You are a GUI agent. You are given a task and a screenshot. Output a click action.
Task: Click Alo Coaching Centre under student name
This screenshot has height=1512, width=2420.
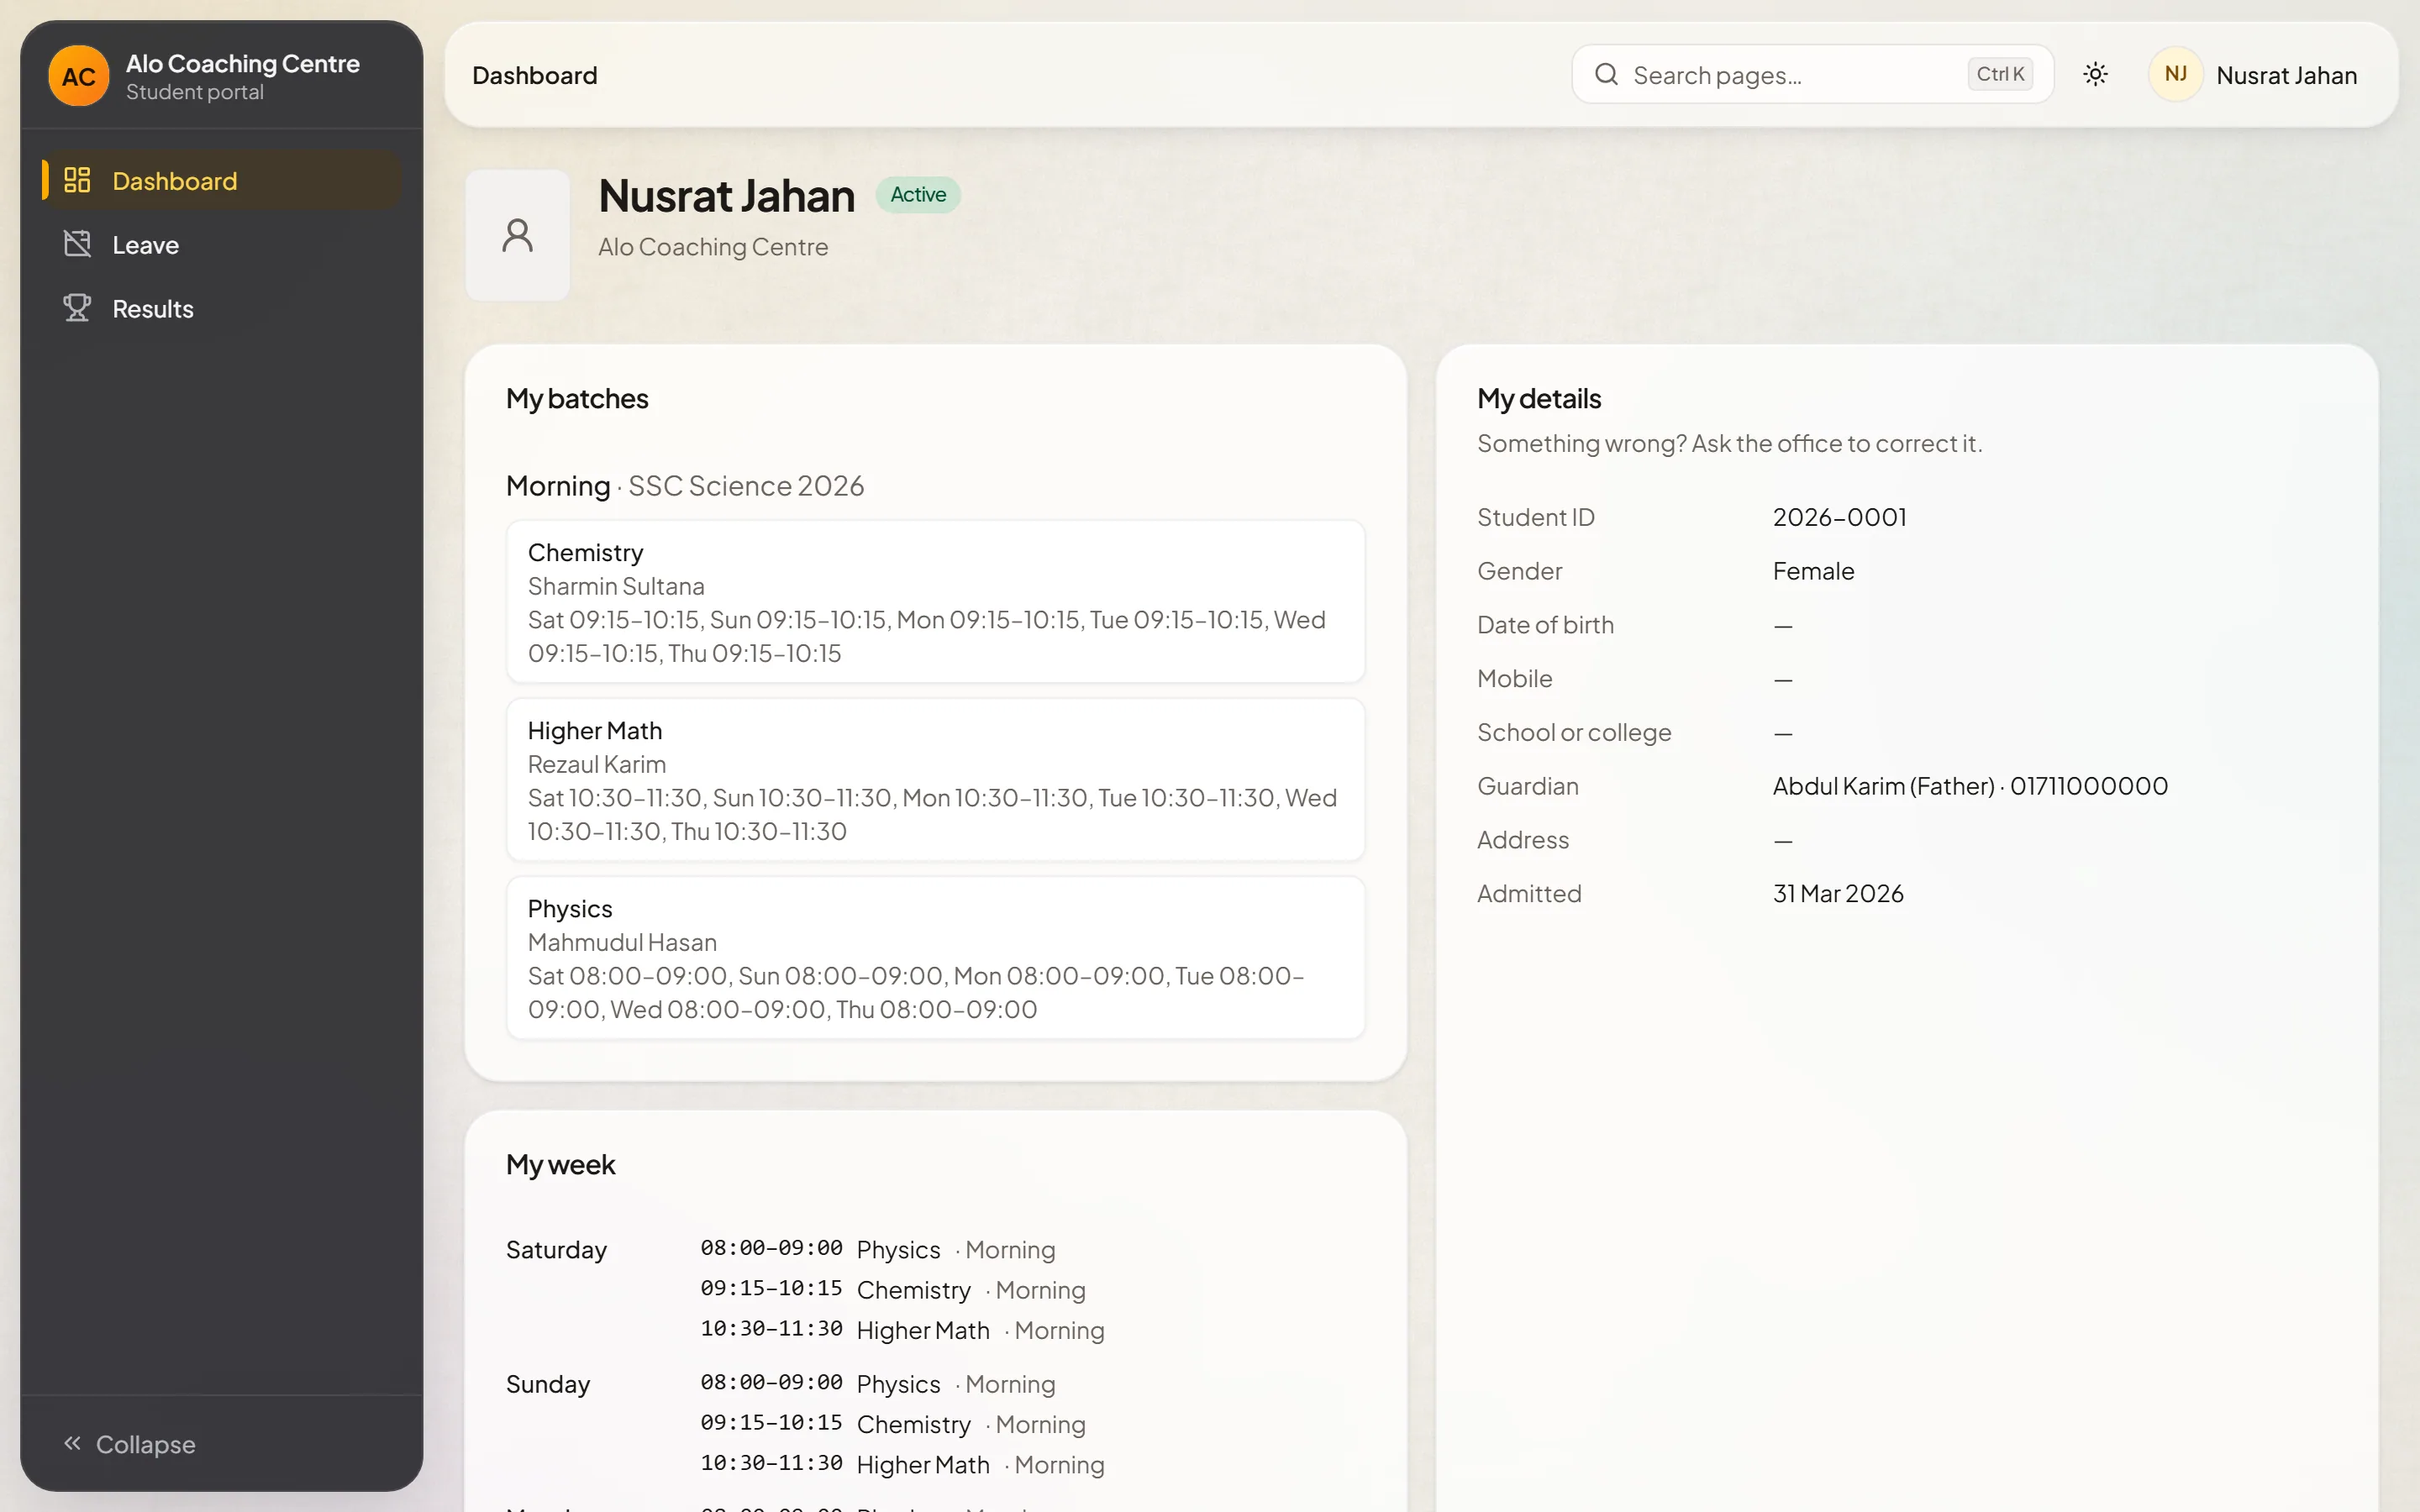(713, 247)
